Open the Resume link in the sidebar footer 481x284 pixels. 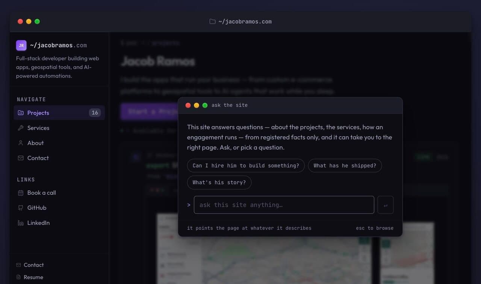[30, 277]
